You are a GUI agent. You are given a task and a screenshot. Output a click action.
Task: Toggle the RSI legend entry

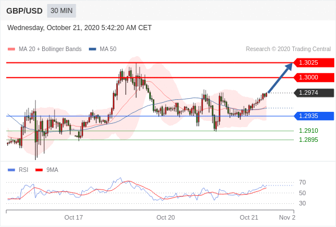point(18,170)
